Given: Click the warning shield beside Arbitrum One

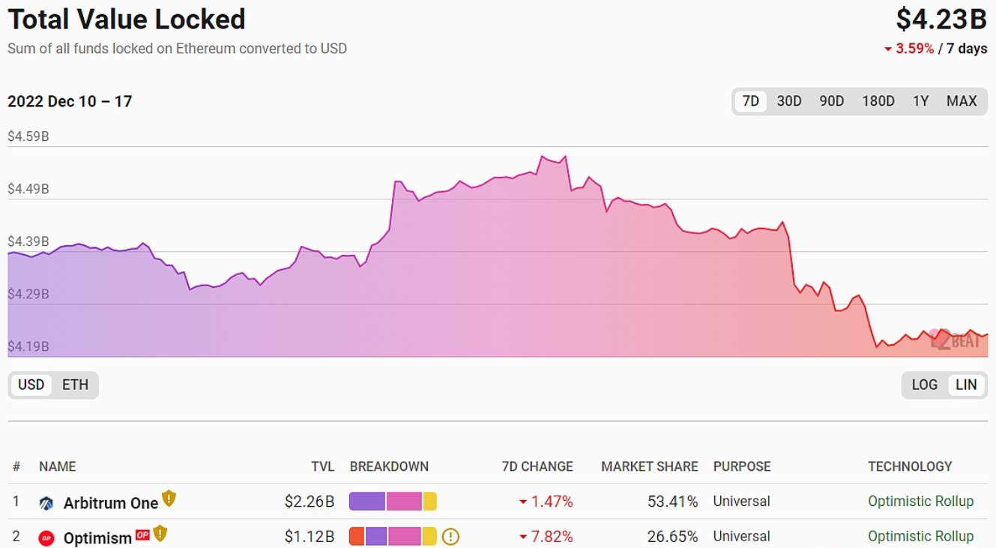Looking at the screenshot, I should pyautogui.click(x=169, y=499).
